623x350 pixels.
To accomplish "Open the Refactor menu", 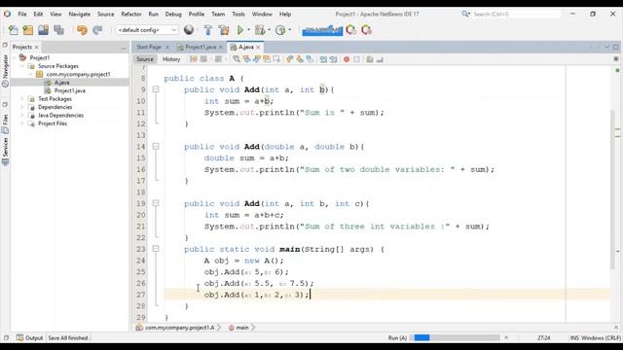I will (x=131, y=14).
